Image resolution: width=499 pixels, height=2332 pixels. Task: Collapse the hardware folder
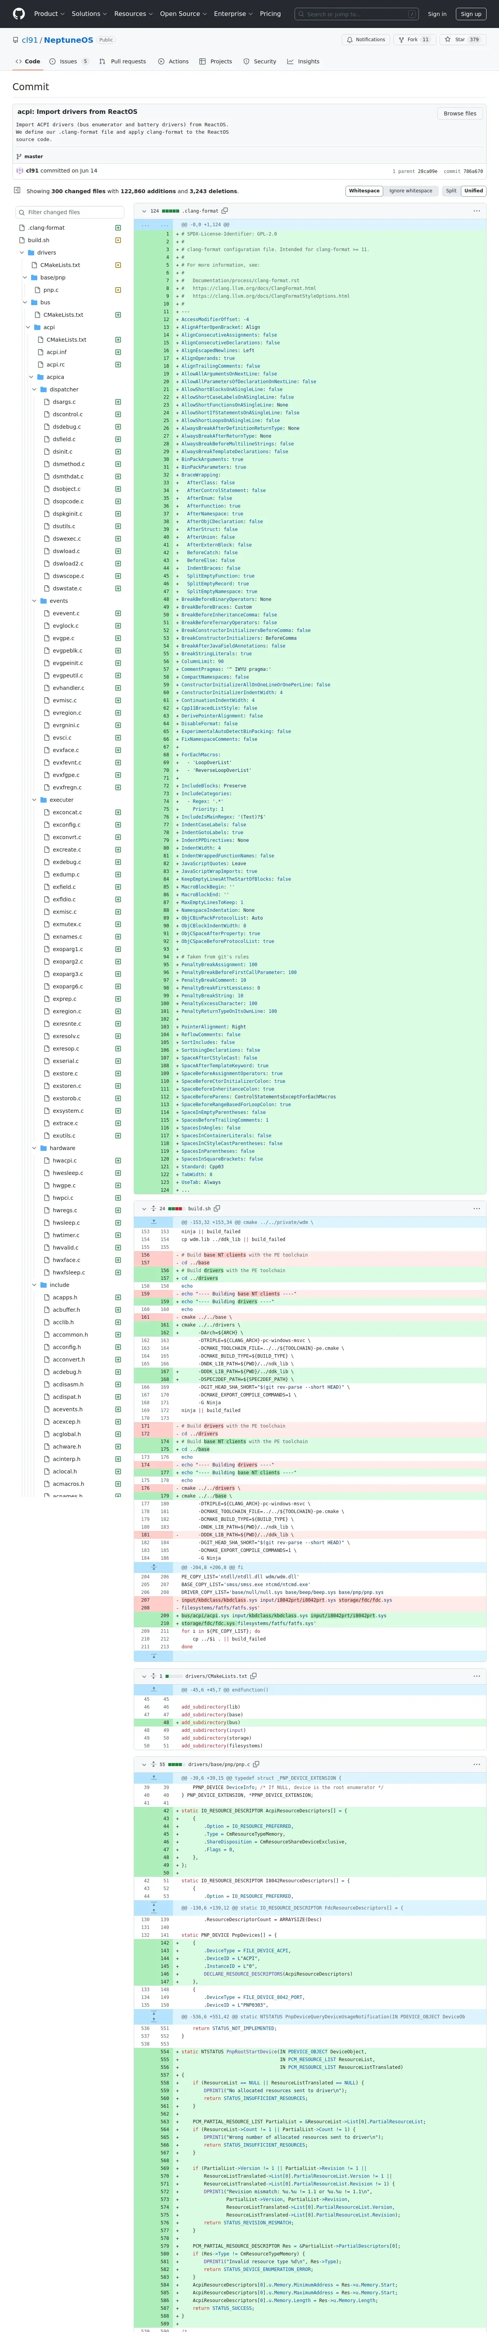(35, 1148)
